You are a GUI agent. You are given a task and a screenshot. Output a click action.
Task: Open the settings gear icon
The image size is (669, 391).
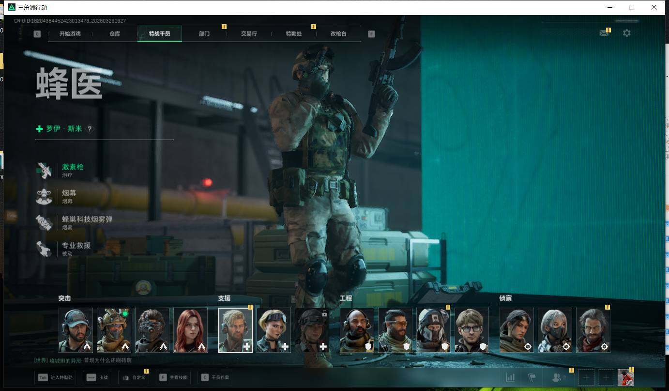627,33
